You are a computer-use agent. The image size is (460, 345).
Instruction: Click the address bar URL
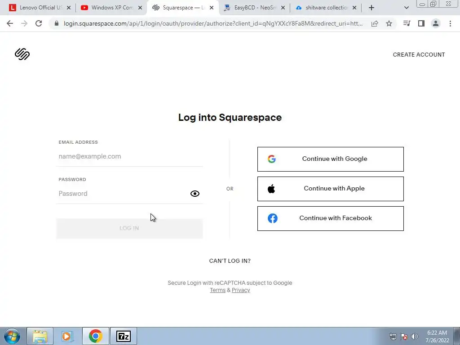click(213, 23)
